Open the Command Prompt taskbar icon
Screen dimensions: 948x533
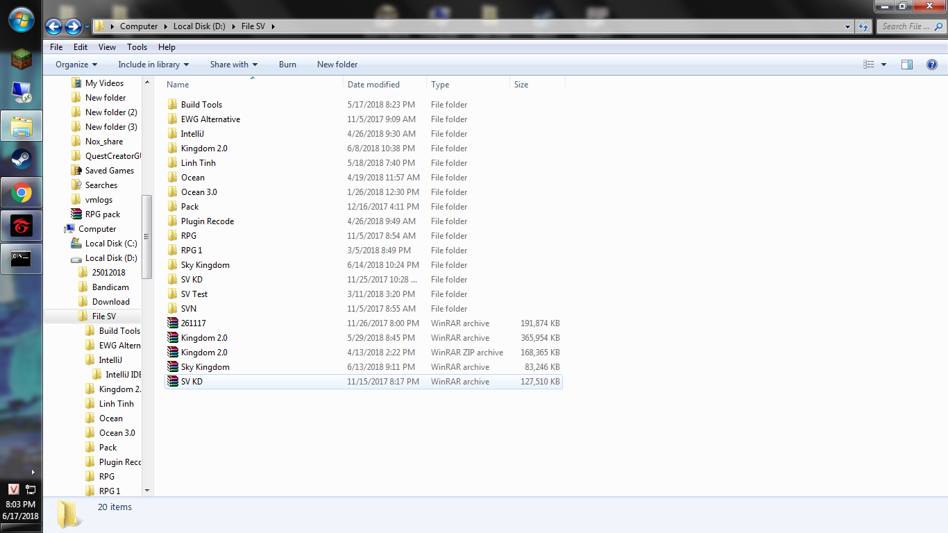point(22,259)
